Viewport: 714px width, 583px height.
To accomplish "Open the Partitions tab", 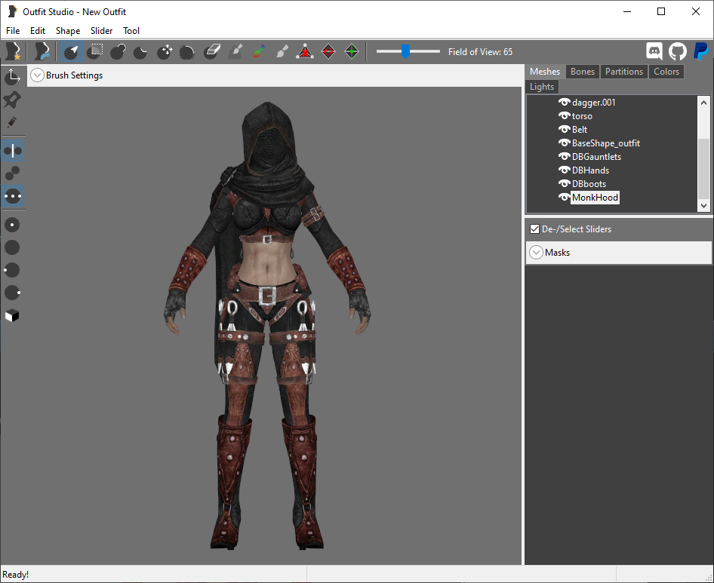I will pyautogui.click(x=624, y=72).
